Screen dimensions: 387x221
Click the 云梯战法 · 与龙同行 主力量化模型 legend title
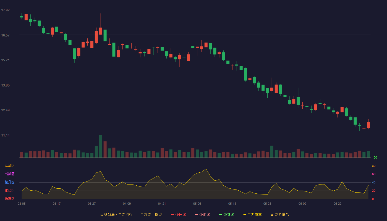[x=131, y=214]
